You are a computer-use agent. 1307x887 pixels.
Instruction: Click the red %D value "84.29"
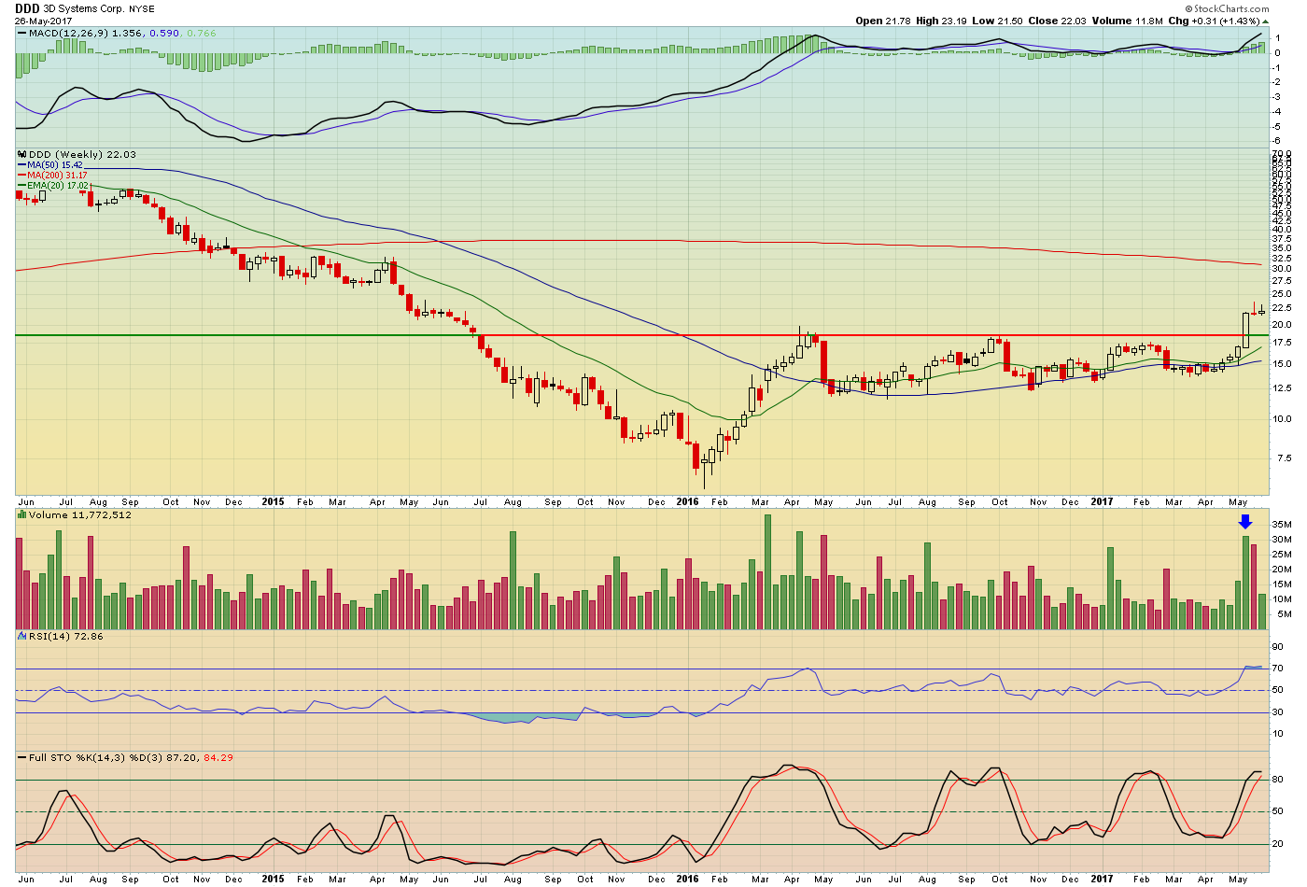coord(218,757)
